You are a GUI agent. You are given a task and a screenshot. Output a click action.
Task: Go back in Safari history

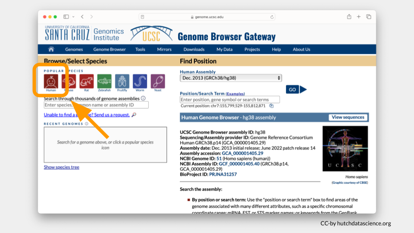(x=82, y=17)
